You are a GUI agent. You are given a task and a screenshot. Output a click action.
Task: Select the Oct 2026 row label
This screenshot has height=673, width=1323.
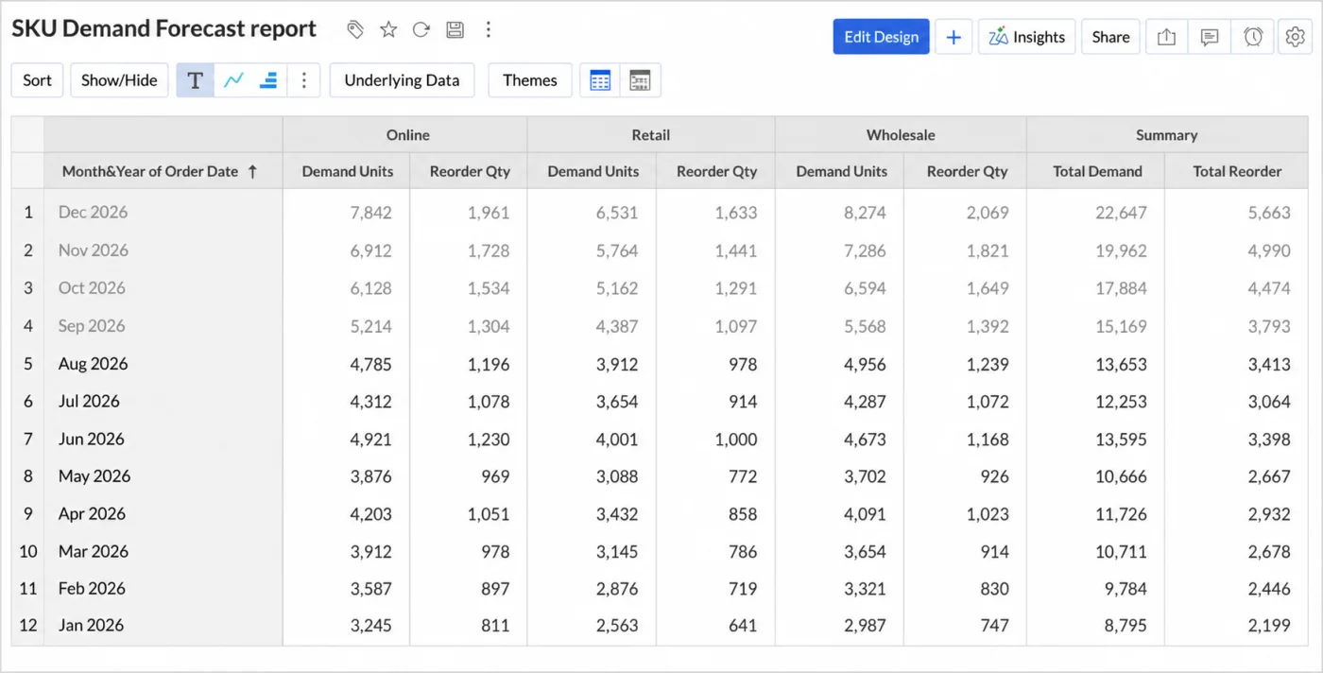coord(92,288)
